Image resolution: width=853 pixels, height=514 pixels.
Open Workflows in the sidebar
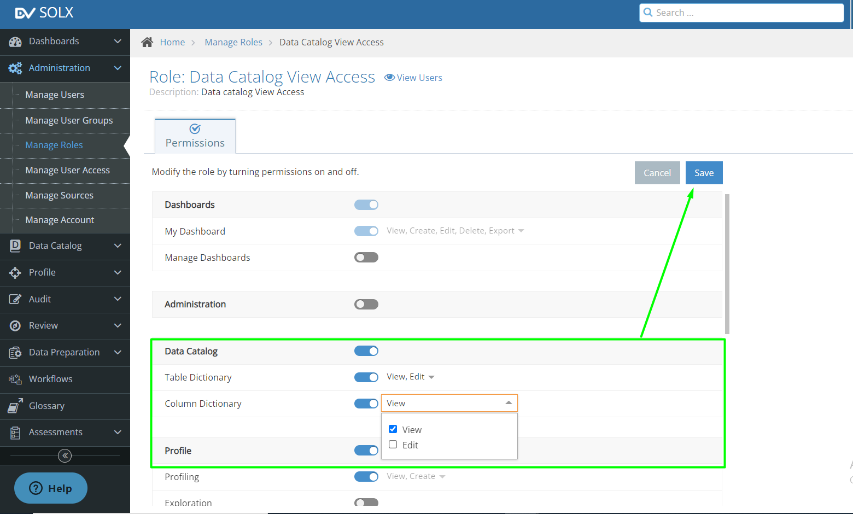point(50,379)
